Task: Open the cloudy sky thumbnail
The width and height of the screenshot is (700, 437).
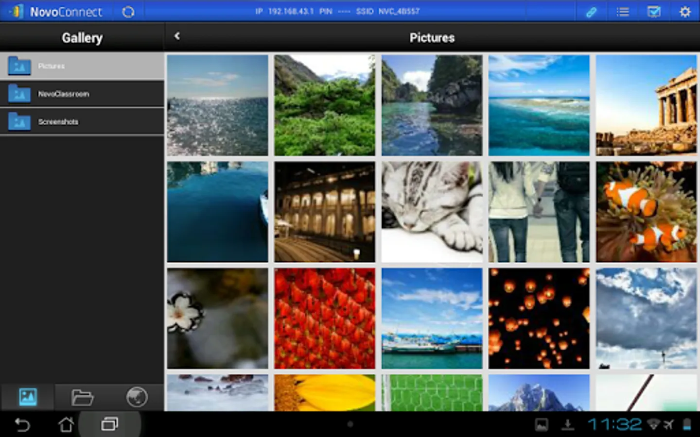Action: click(647, 319)
